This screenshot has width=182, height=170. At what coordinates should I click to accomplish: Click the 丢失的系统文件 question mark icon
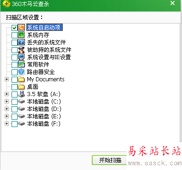(x=21, y=42)
